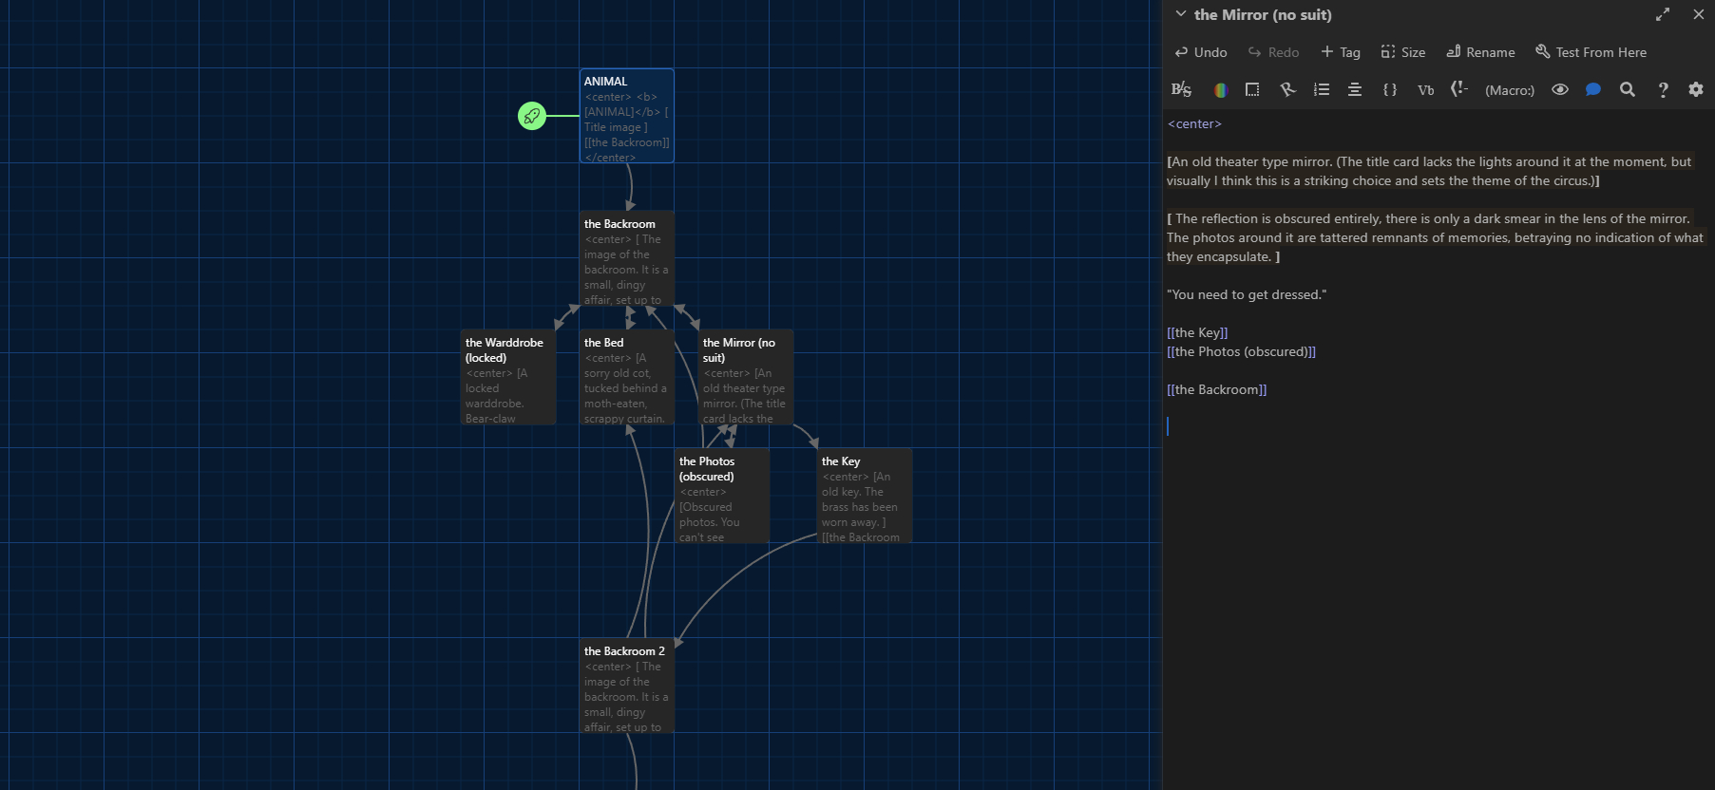Click the center alignment icon
Viewport: 1715px width, 790px height.
click(1355, 89)
